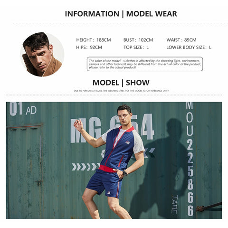This screenshot has height=228, width=228.
Task: Click the 01 AD text on container
Action: (23, 109)
